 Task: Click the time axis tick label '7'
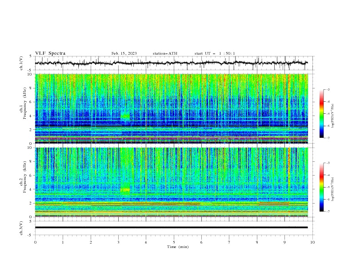tap(229, 242)
